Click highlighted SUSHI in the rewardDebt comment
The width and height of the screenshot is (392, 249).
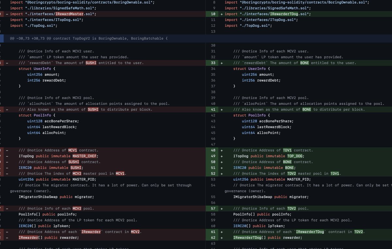point(91,63)
